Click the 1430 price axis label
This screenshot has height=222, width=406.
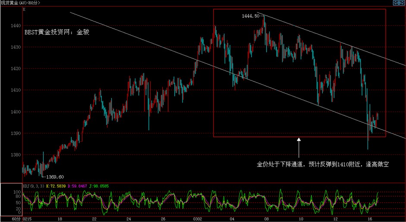click(16, 47)
